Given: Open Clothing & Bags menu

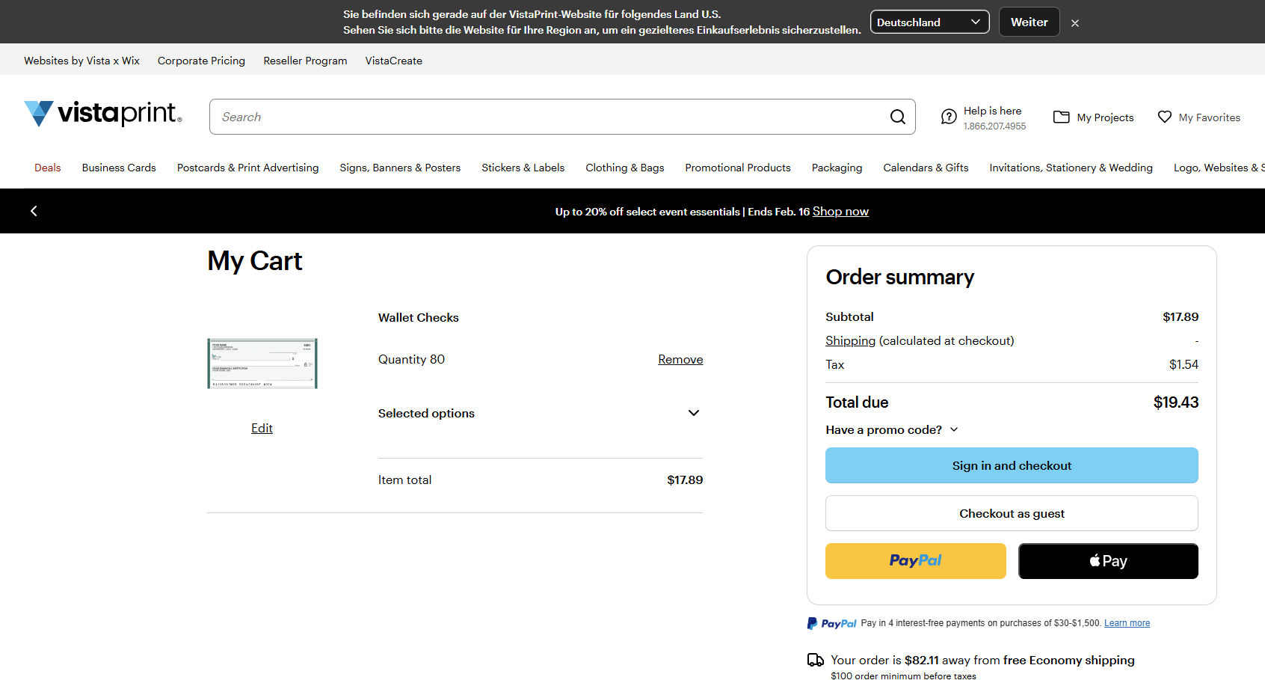Looking at the screenshot, I should [x=625, y=168].
